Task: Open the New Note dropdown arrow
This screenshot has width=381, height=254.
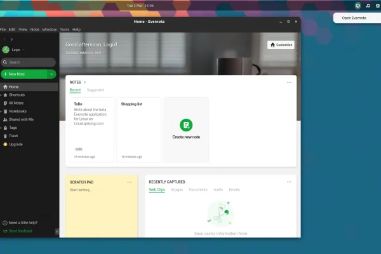Action: pyautogui.click(x=51, y=74)
